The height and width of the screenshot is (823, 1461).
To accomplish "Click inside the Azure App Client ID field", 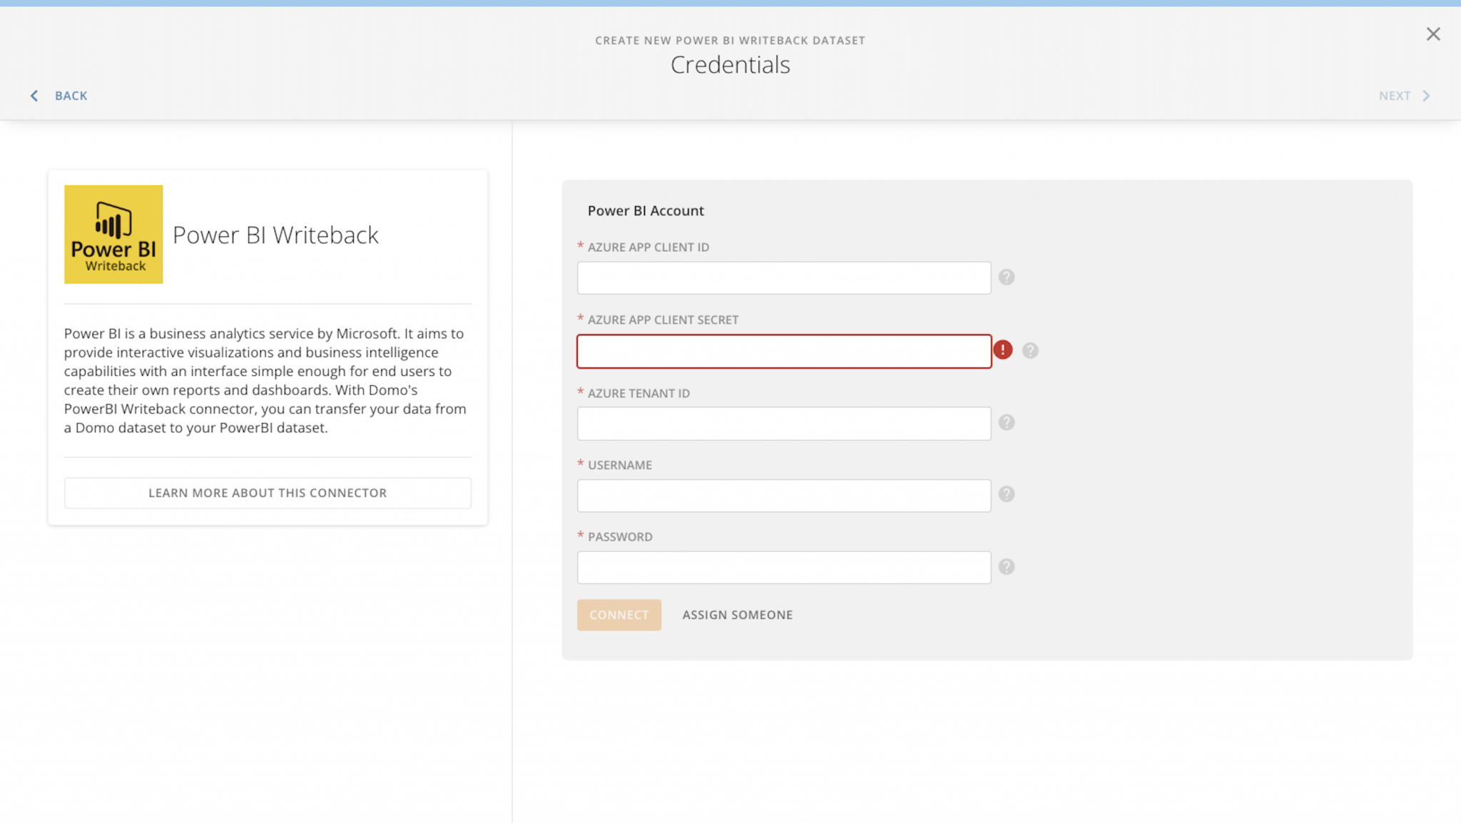I will 783,277.
